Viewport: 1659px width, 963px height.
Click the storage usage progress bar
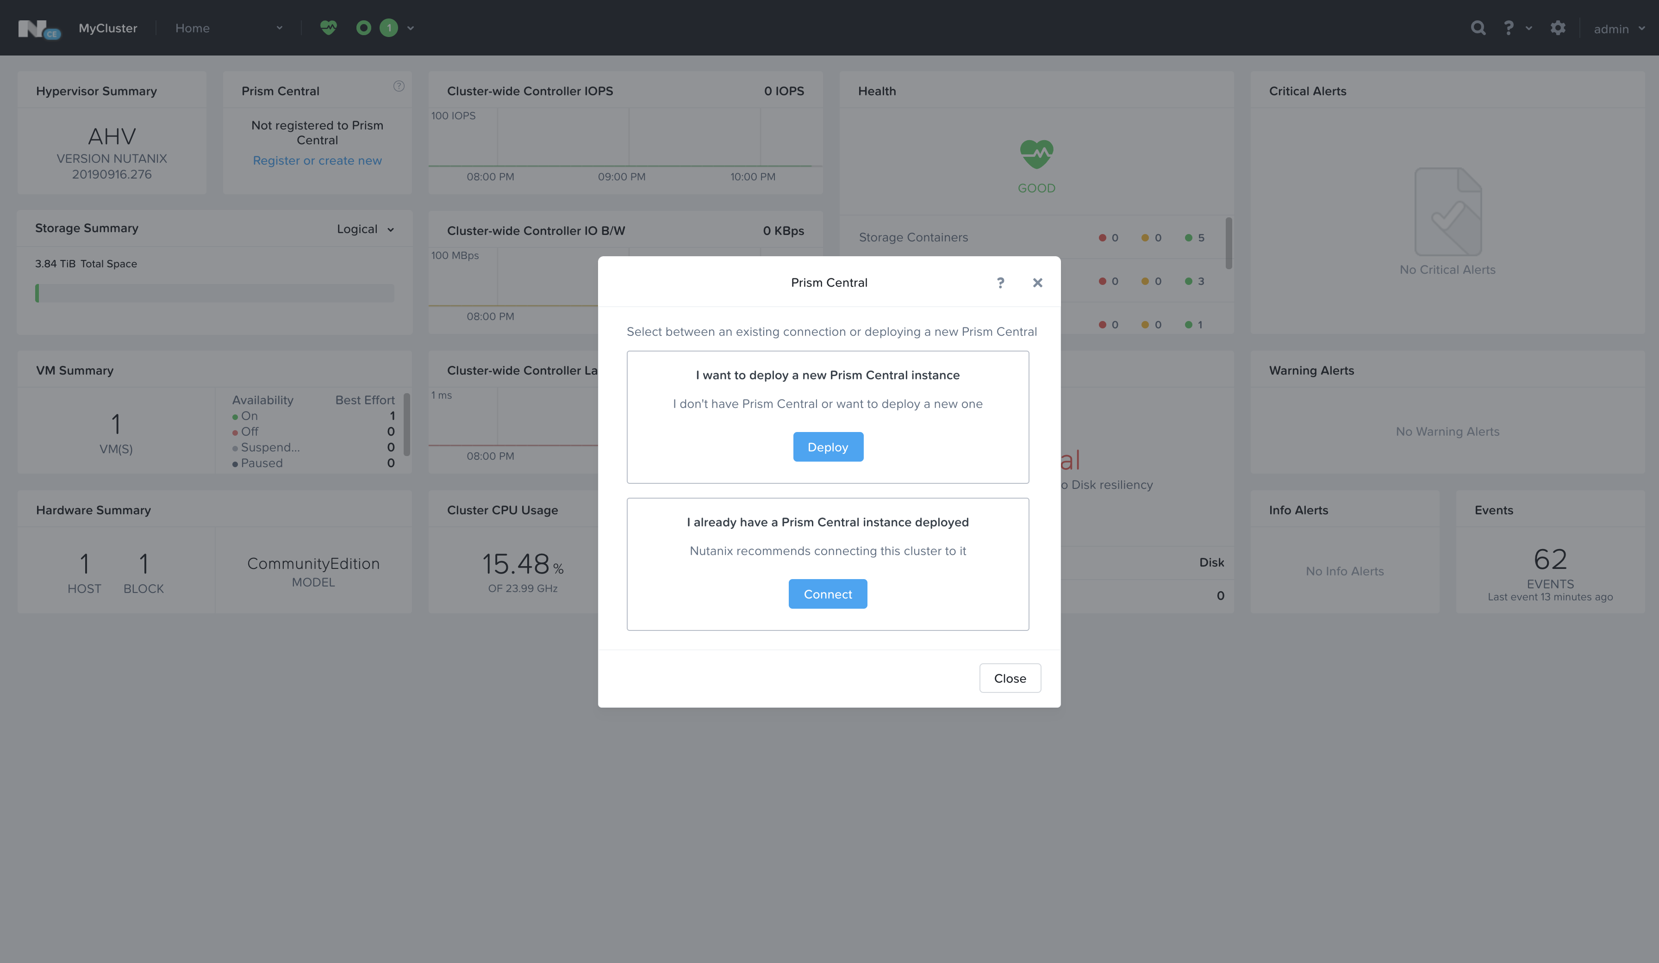tap(215, 293)
